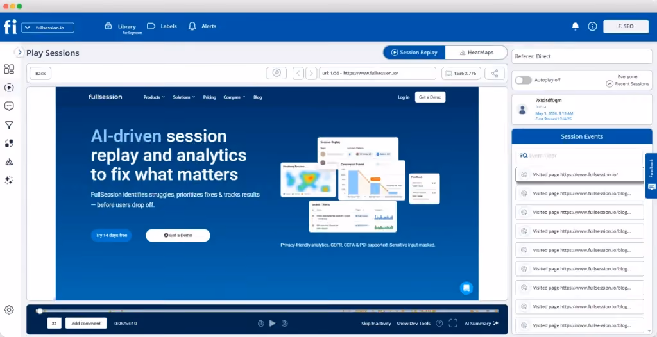Change playback speed X1
This screenshot has height=337, width=657.
click(54, 323)
